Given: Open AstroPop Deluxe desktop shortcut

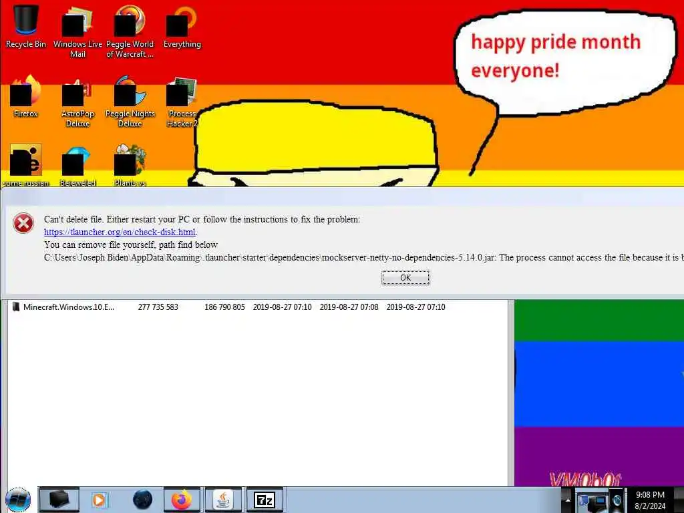Looking at the screenshot, I should tap(77, 102).
